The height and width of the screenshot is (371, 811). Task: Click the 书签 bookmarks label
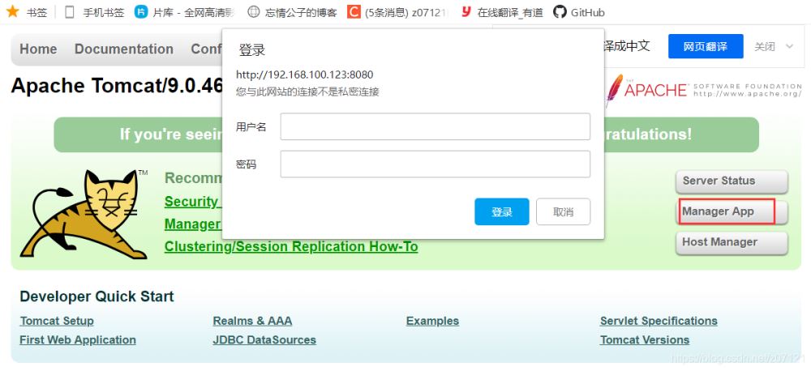[36, 12]
